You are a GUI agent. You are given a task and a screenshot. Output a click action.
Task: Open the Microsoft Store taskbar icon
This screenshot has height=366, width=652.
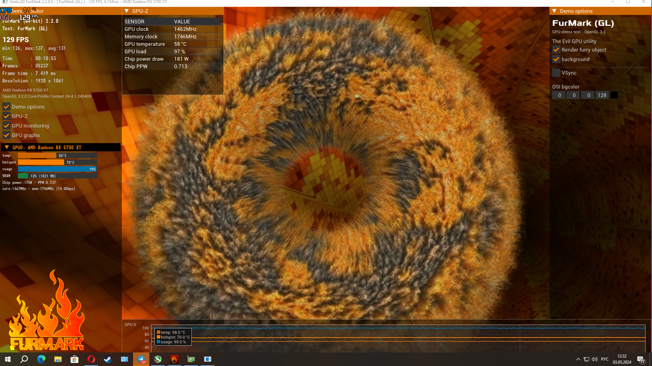click(74, 359)
